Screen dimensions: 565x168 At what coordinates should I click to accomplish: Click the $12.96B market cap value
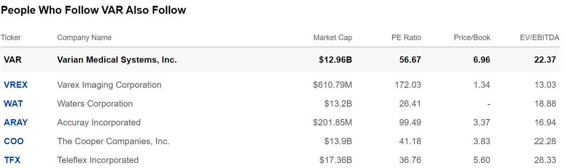pos(335,60)
